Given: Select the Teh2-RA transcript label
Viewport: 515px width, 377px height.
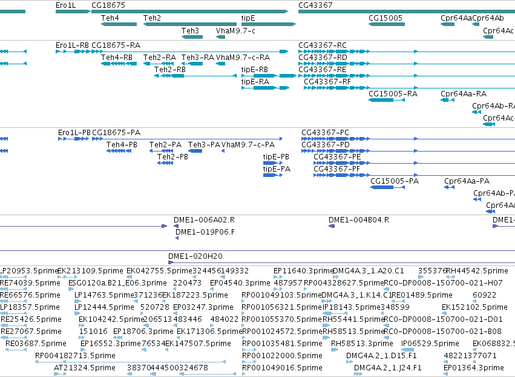Looking at the screenshot, I should 160,58.
